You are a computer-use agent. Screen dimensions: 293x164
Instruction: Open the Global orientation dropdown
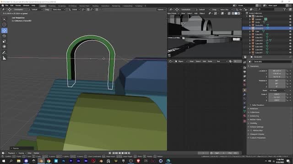click(x=74, y=10)
